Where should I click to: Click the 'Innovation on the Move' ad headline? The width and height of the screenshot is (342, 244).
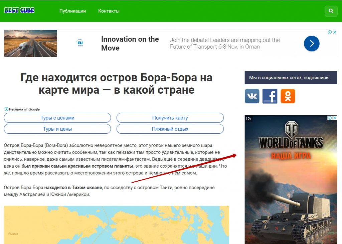point(130,43)
